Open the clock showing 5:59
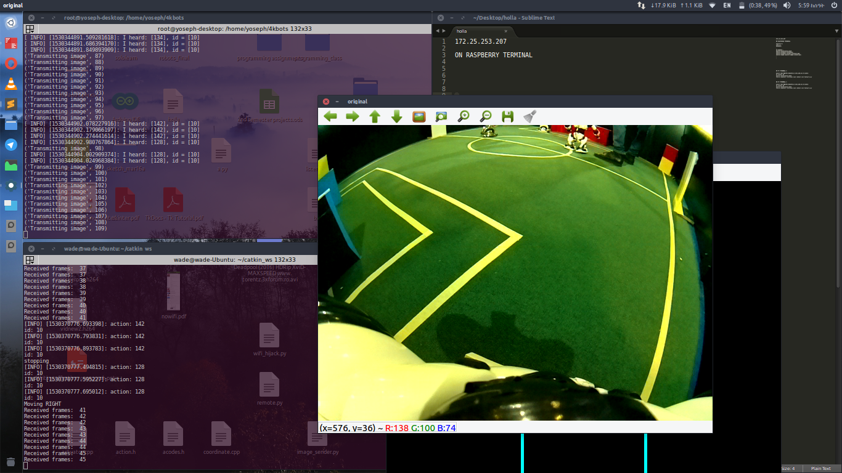 811,5
